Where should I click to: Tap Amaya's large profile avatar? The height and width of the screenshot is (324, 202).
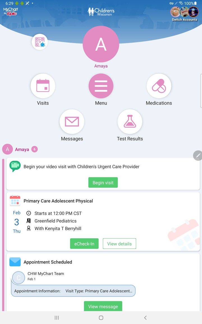tap(101, 44)
